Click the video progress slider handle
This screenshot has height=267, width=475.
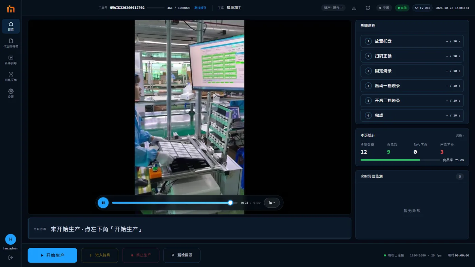pyautogui.click(x=230, y=203)
